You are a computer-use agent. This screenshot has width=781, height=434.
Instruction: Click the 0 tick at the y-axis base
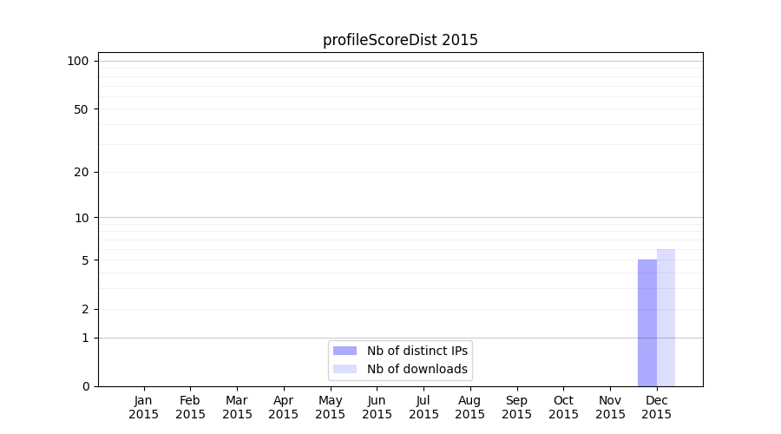[85, 386]
